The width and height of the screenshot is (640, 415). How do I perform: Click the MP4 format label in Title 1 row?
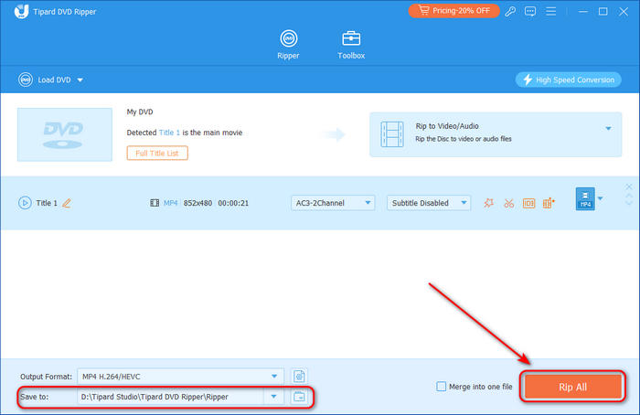pyautogui.click(x=171, y=203)
